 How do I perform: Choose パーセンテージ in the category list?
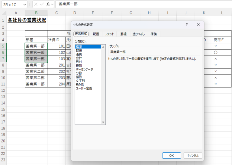coord(84,69)
